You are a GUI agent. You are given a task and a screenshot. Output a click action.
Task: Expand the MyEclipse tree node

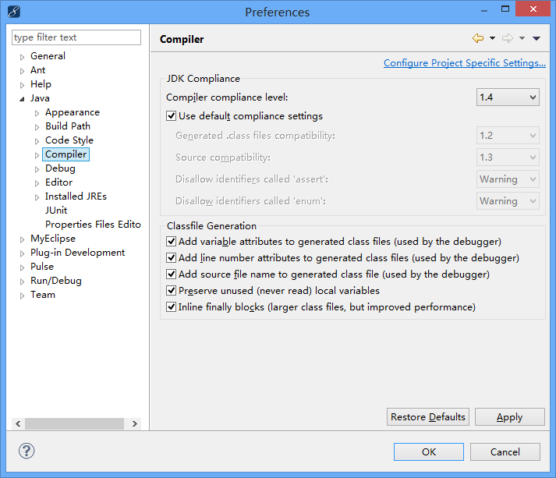click(x=22, y=239)
